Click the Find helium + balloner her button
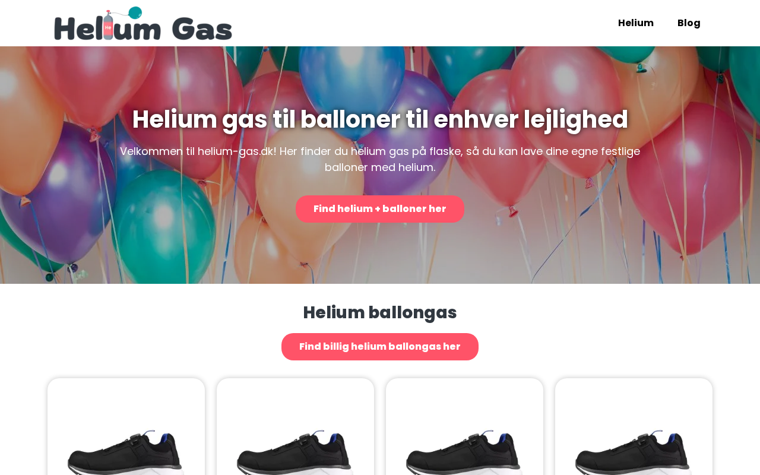Screen dimensions: 760x475 380,209
